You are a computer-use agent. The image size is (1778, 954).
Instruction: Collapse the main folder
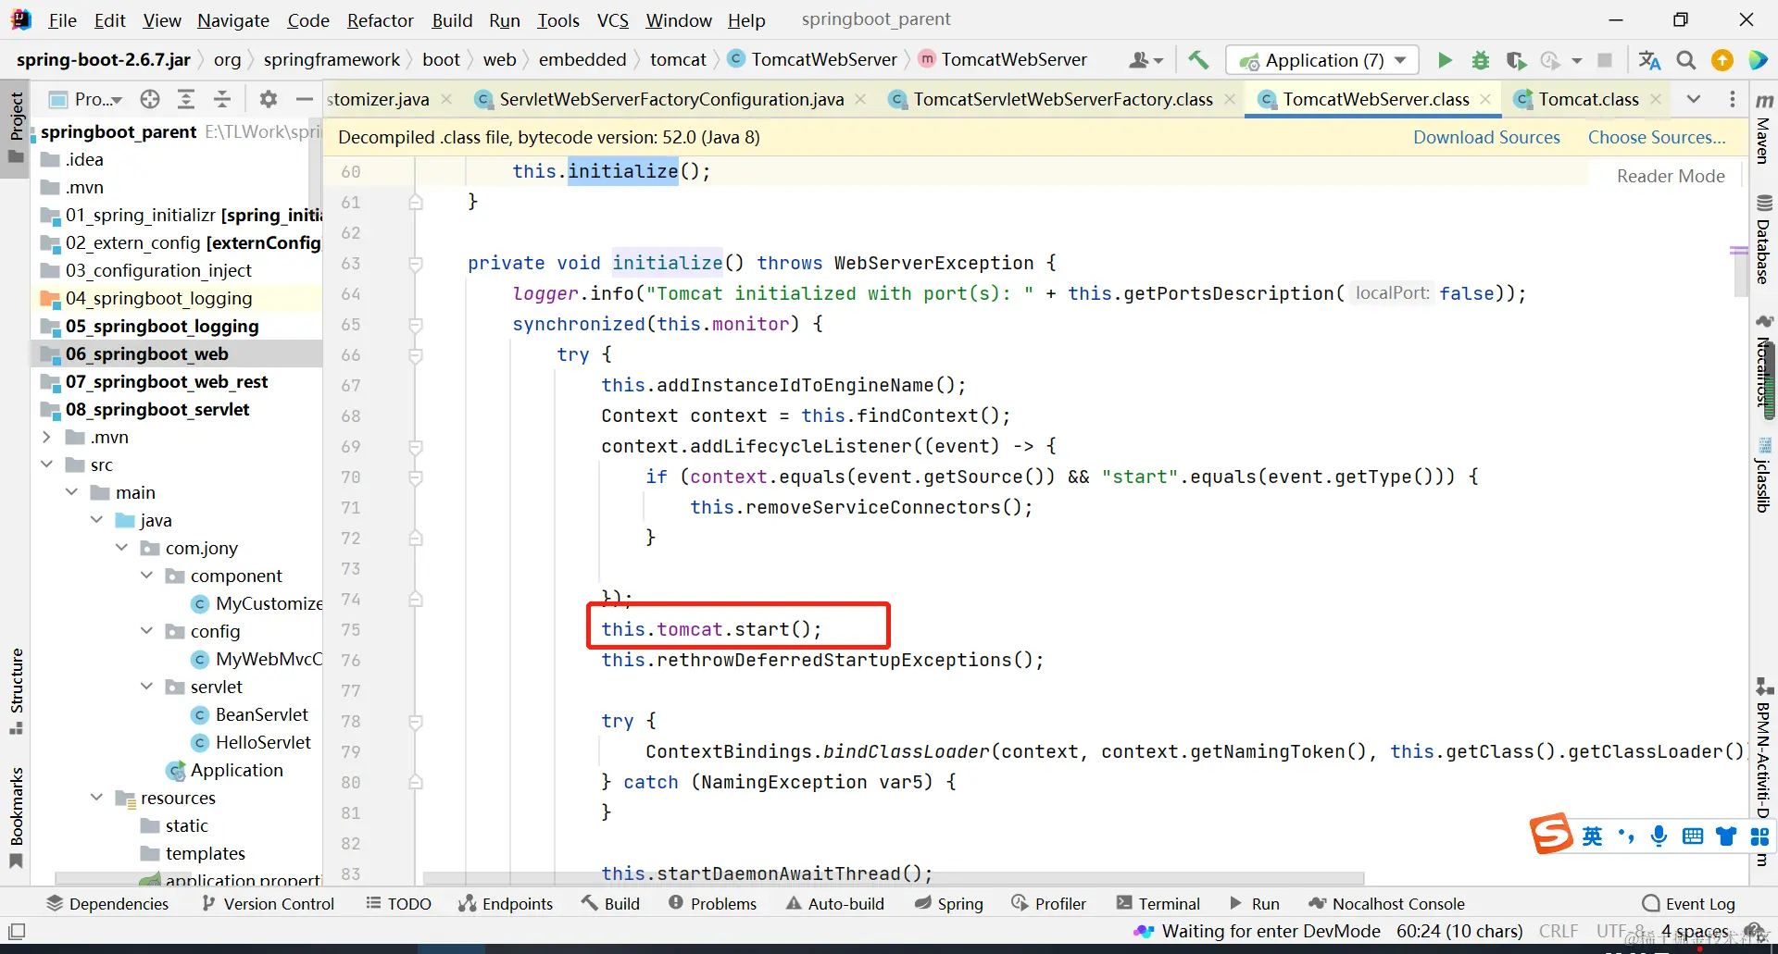coord(71,492)
